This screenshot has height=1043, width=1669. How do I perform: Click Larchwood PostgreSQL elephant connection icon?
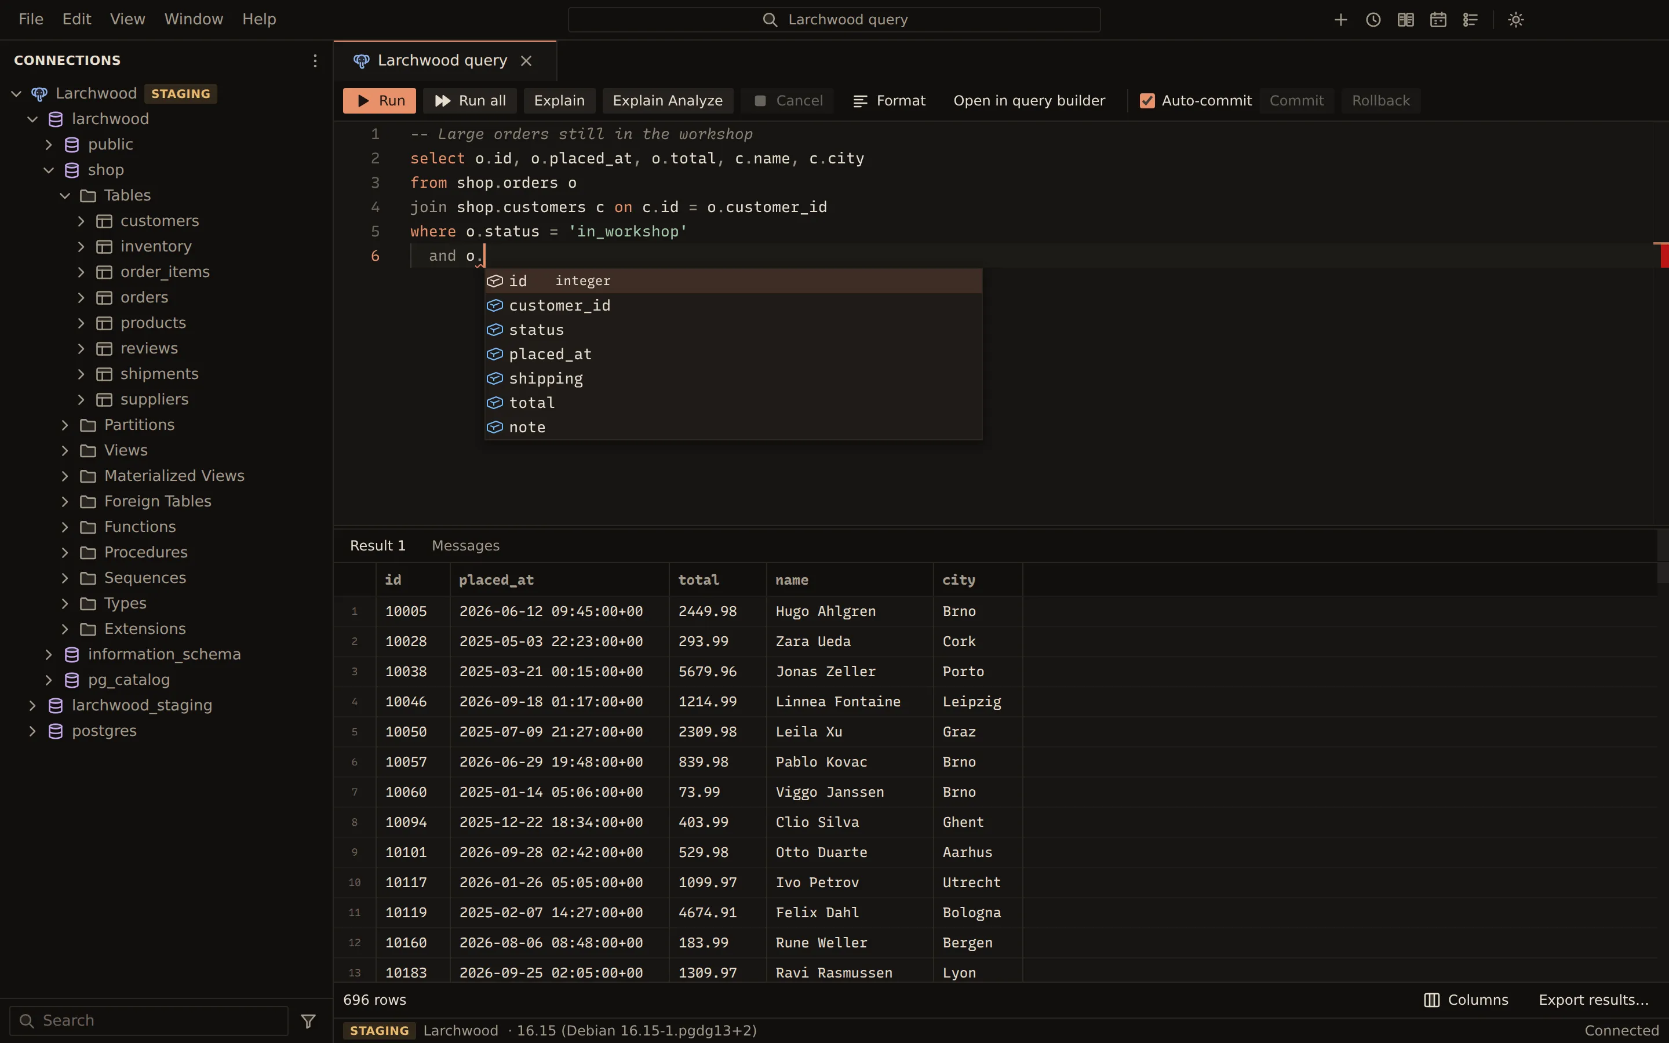click(39, 93)
